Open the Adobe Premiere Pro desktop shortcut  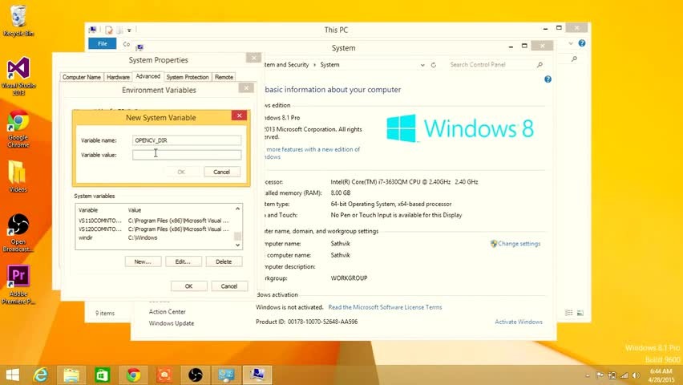[x=18, y=284]
